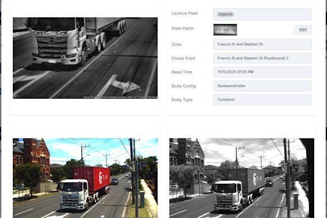This screenshot has width=327, height=218.
Task: Select the 990 confidence value box
Action: pos(303,30)
